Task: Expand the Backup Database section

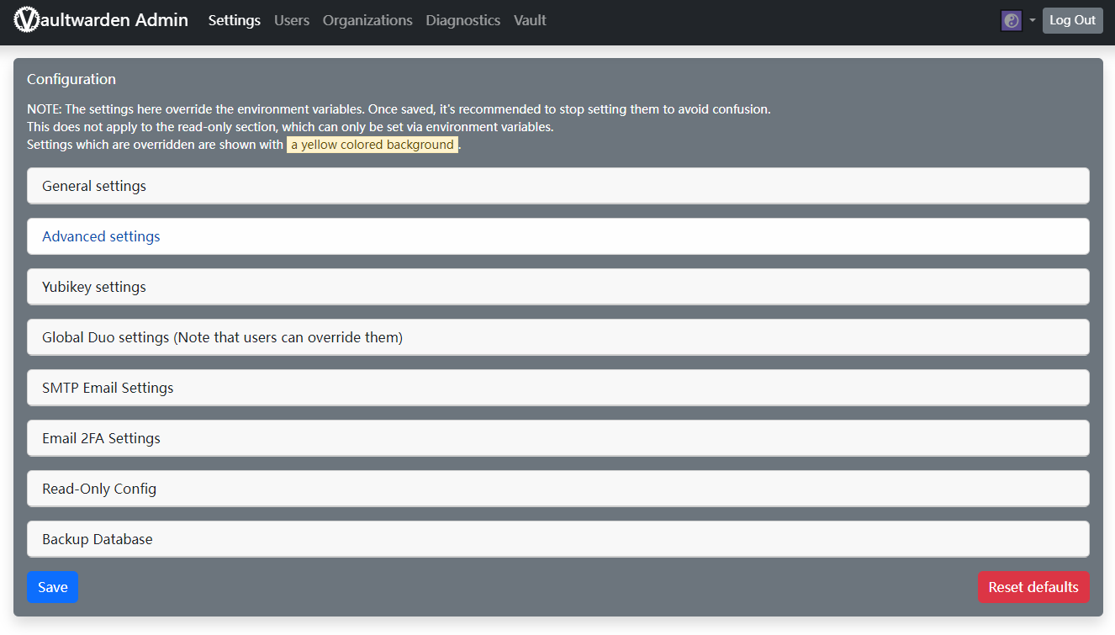Action: tap(558, 539)
